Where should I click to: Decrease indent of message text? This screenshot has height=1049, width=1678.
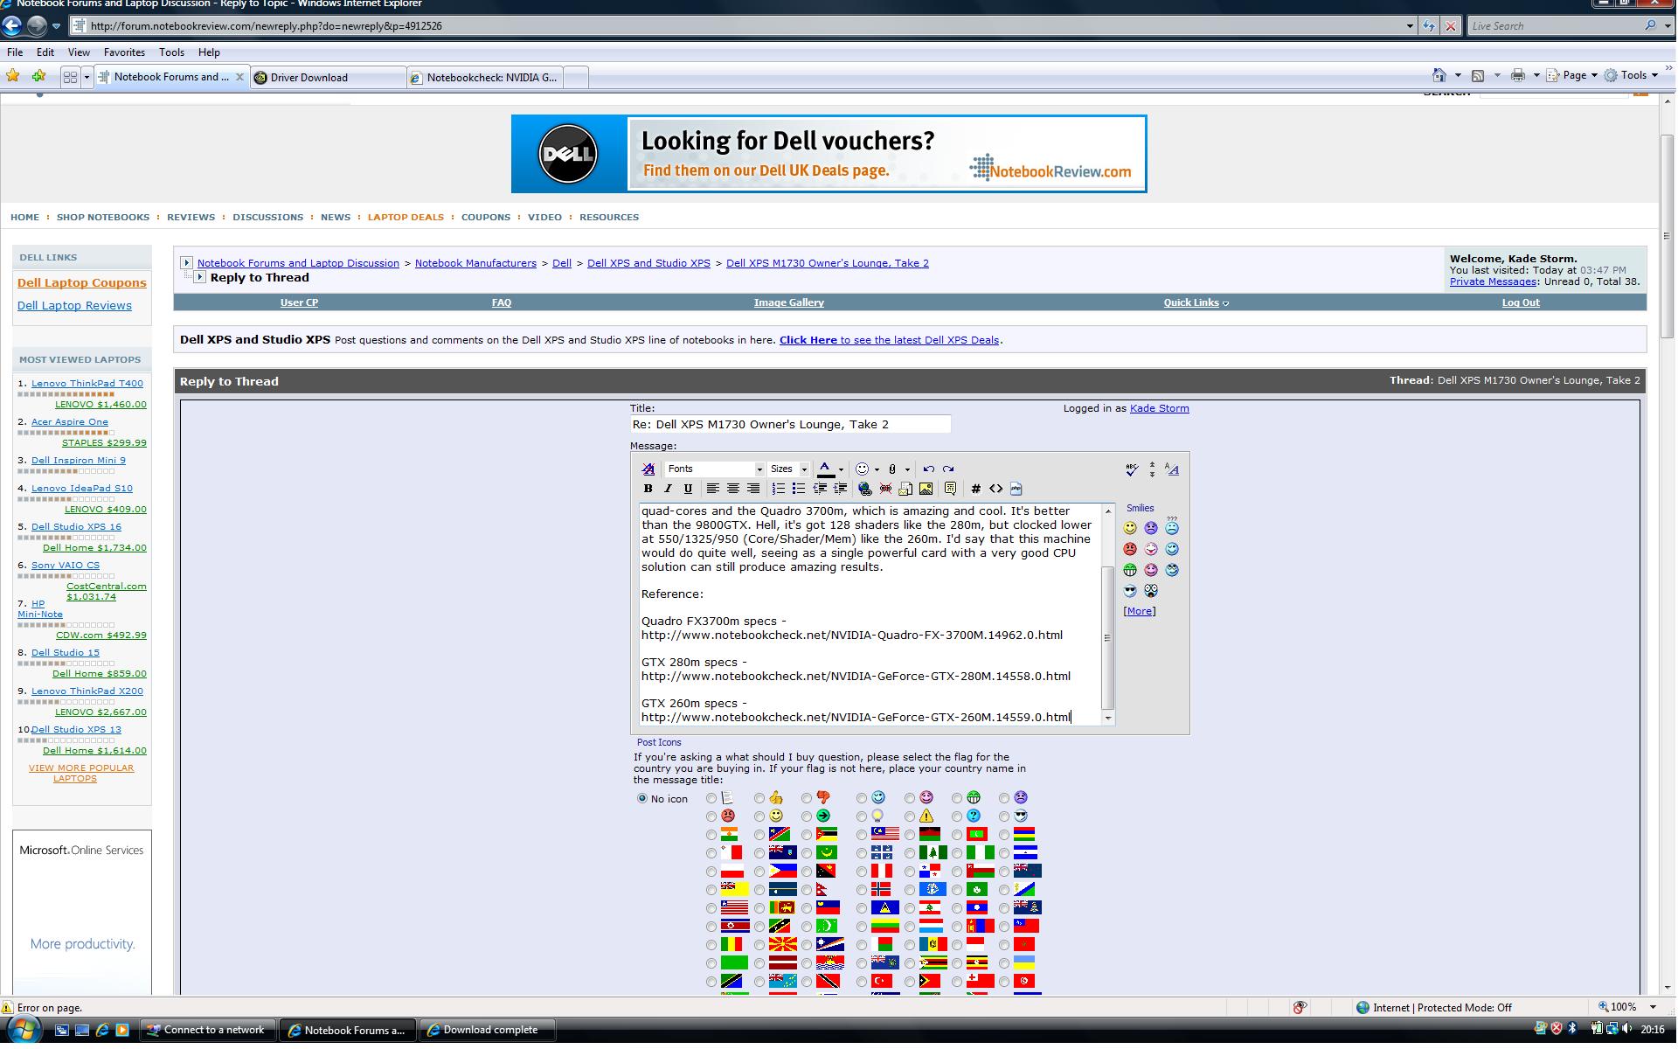pyautogui.click(x=819, y=489)
